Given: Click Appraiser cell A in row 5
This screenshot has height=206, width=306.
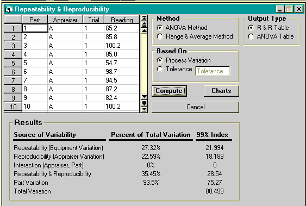Looking at the screenshot, I should click(65, 63).
